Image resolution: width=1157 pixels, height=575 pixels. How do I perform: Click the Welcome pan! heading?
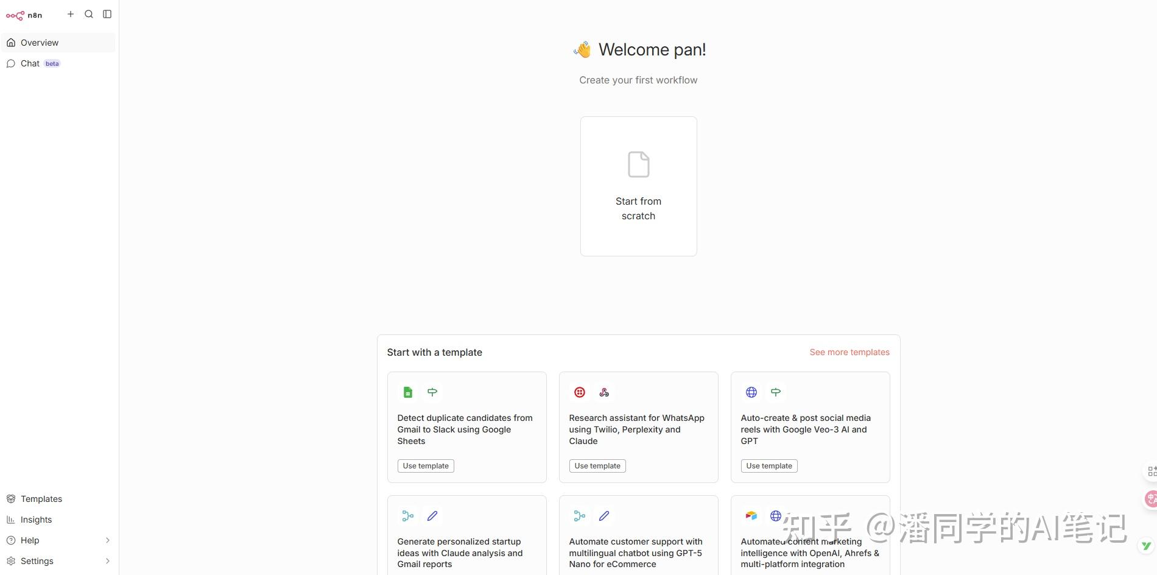click(652, 49)
